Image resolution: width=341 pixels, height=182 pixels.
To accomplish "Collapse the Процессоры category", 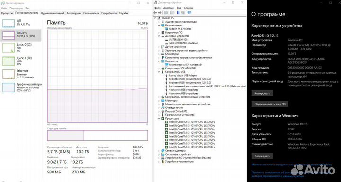I will click(159, 119).
